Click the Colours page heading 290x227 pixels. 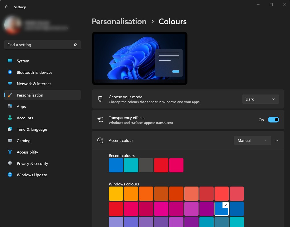click(x=173, y=21)
